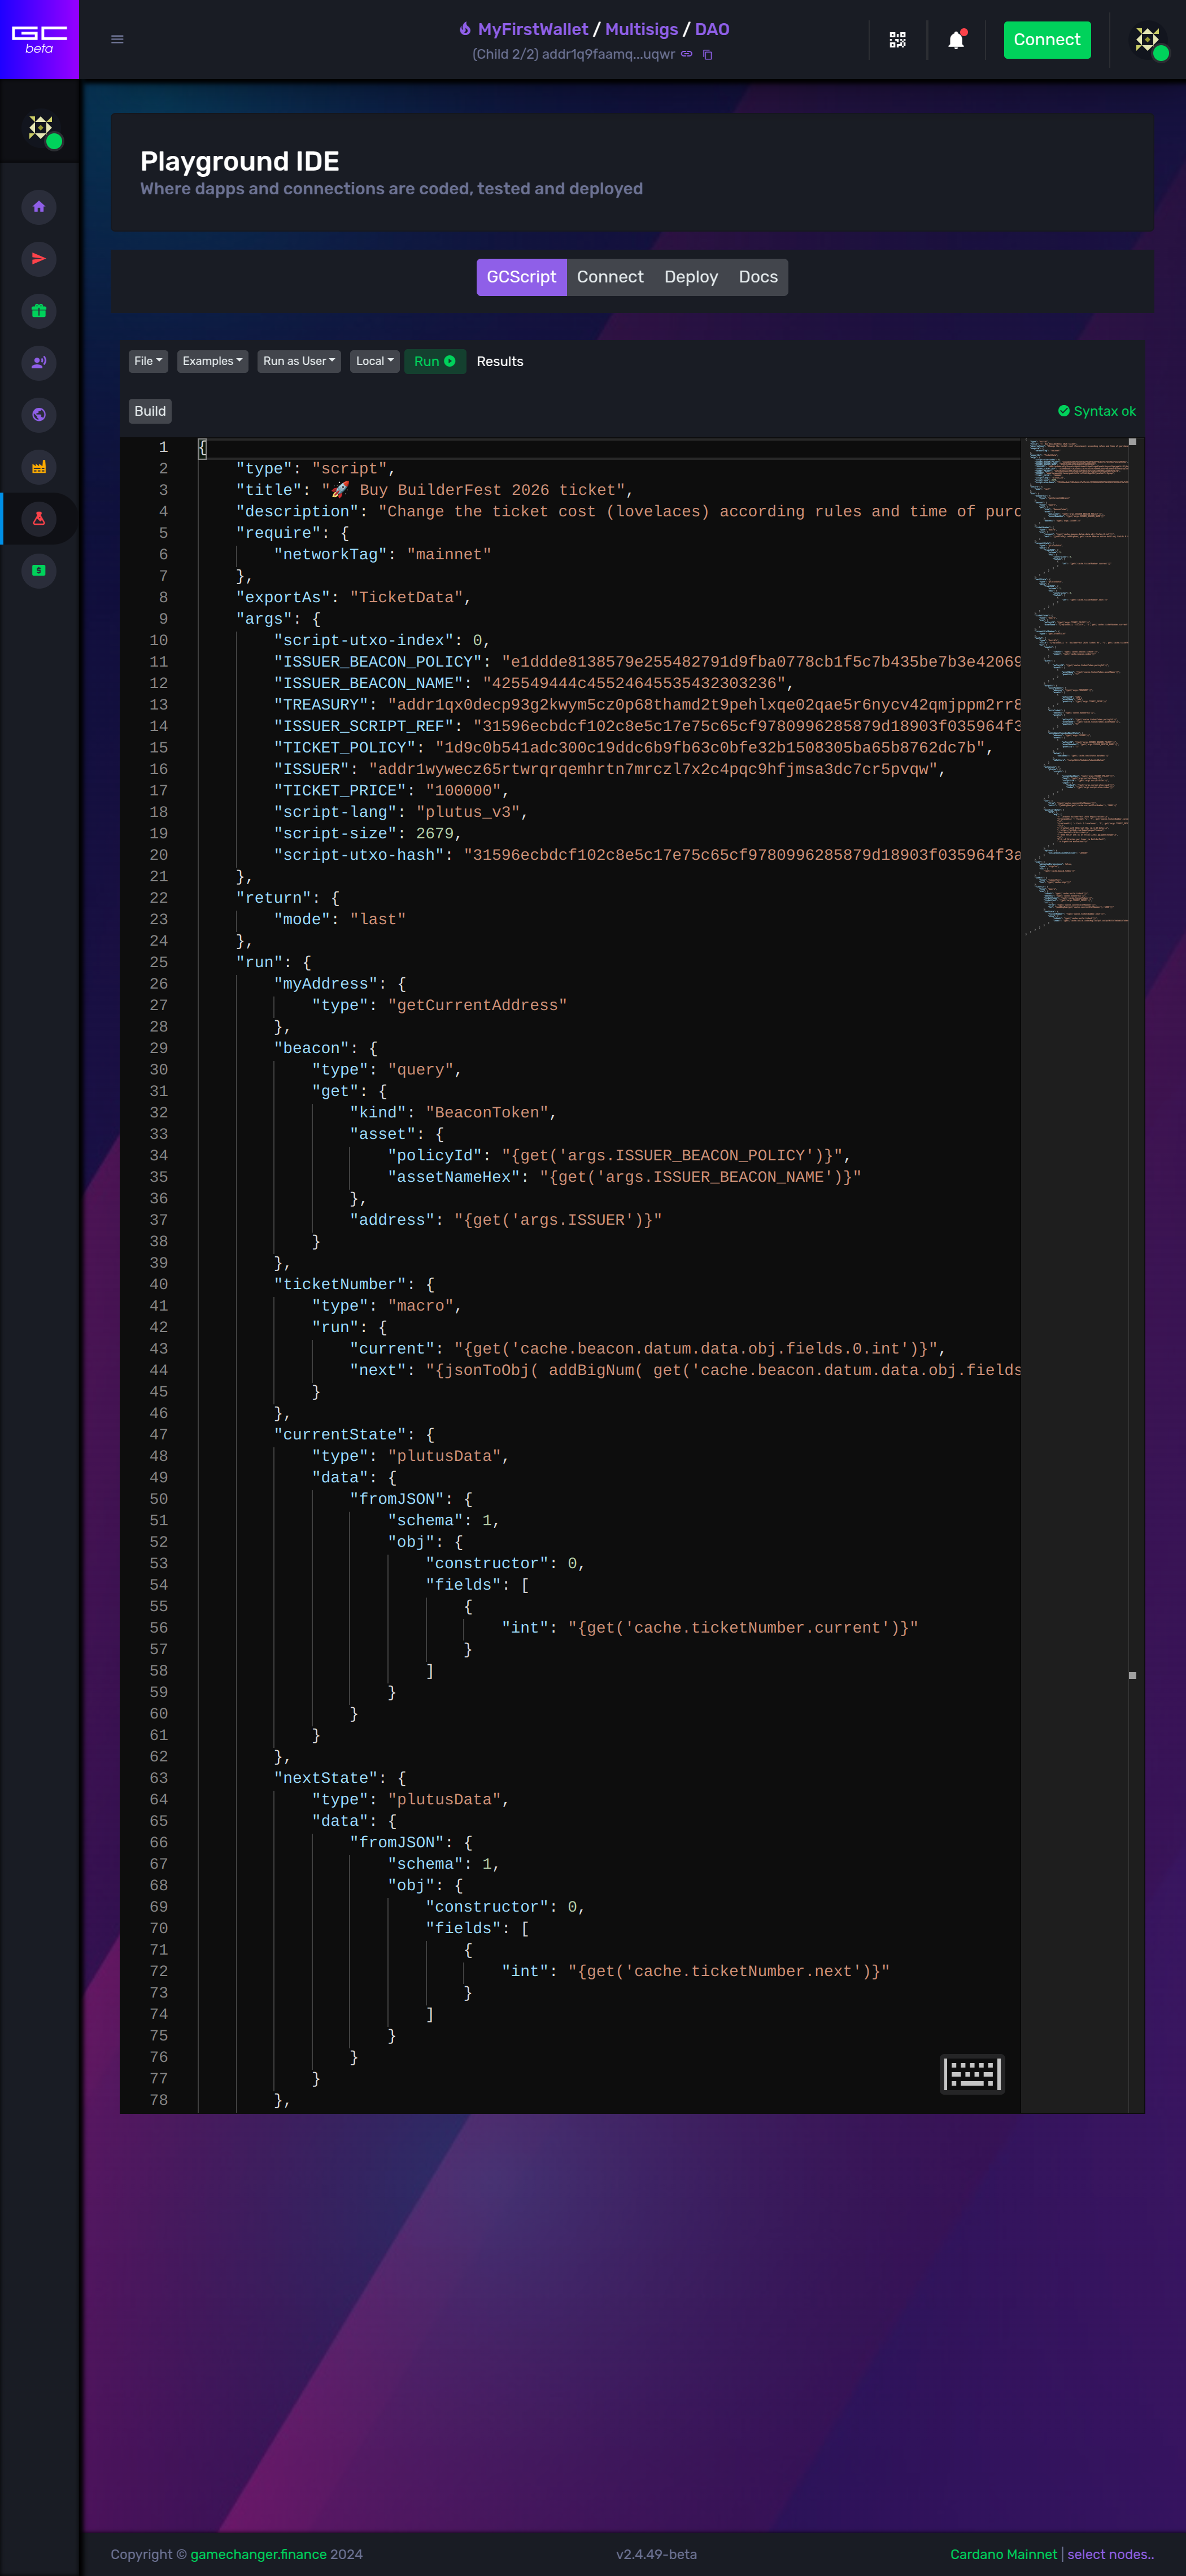Open the home dashboard from the sidebar
1186x2576 pixels.
39,207
